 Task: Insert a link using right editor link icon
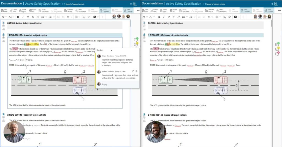(178, 17)
